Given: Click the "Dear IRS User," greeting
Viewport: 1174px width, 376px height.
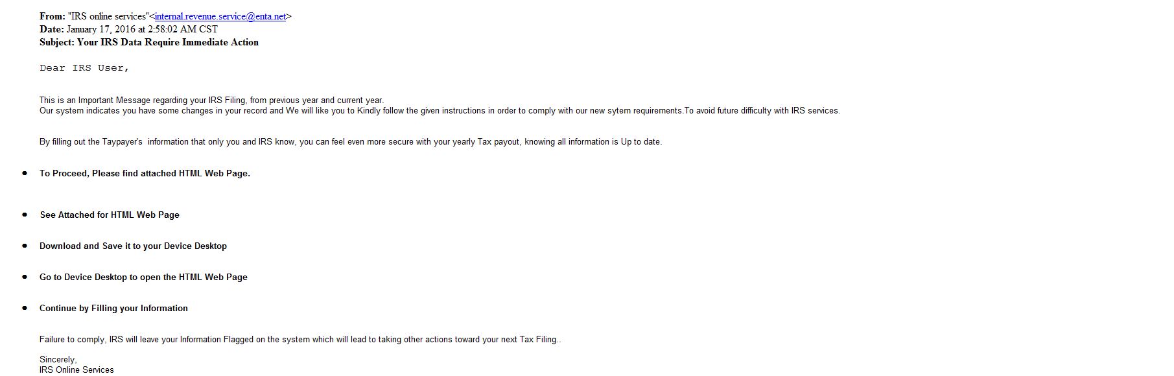Looking at the screenshot, I should (x=84, y=68).
